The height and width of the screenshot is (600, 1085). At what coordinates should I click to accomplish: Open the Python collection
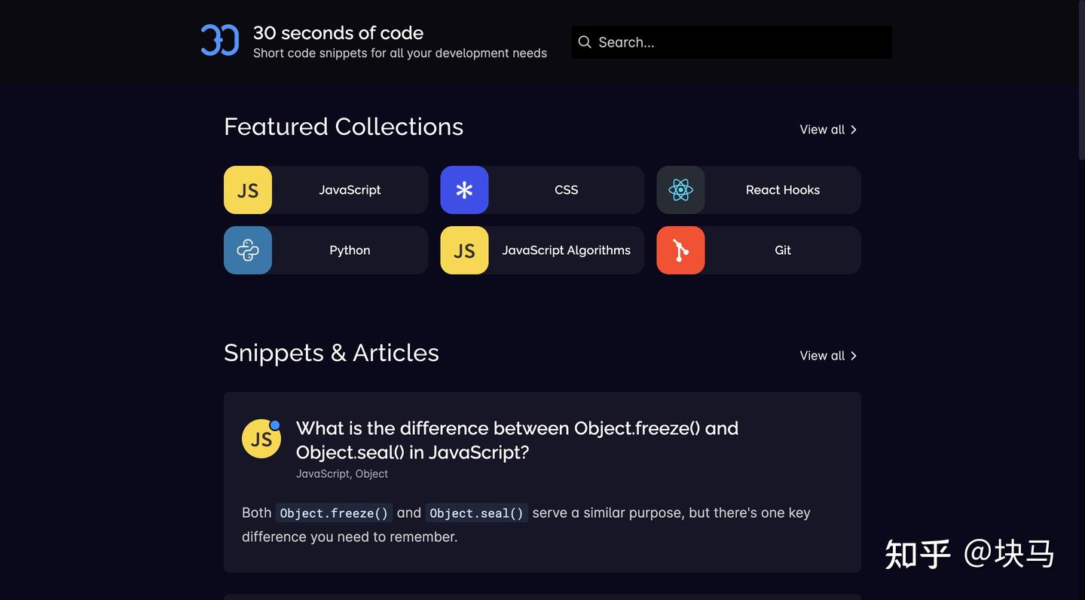coord(350,250)
